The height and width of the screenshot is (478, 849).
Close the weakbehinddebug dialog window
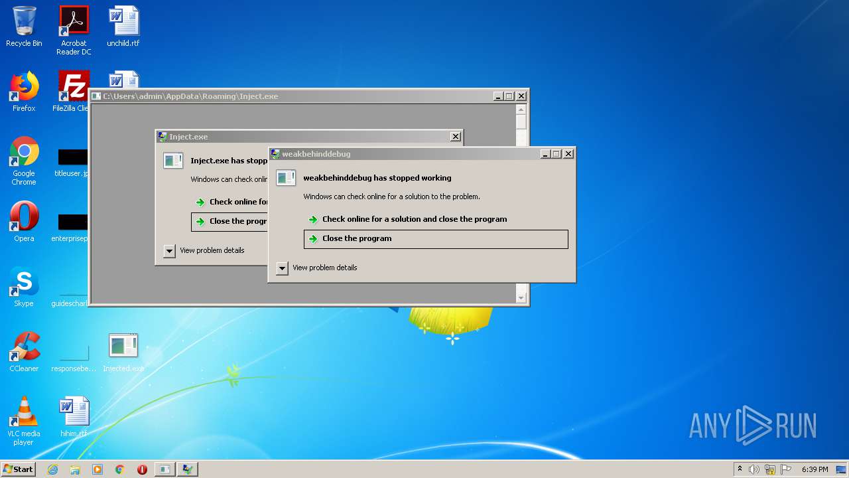[x=568, y=154]
